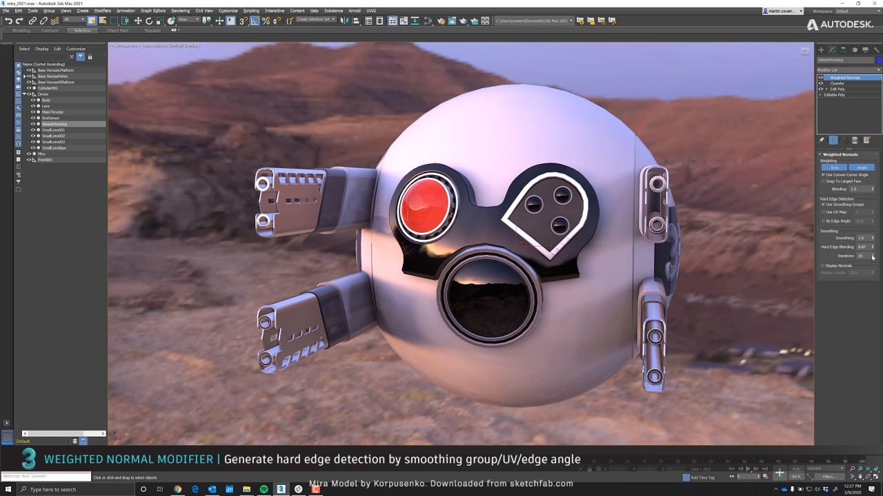The width and height of the screenshot is (883, 496).
Task: Collapse the Weighted Normals rollout
Action: click(820, 154)
